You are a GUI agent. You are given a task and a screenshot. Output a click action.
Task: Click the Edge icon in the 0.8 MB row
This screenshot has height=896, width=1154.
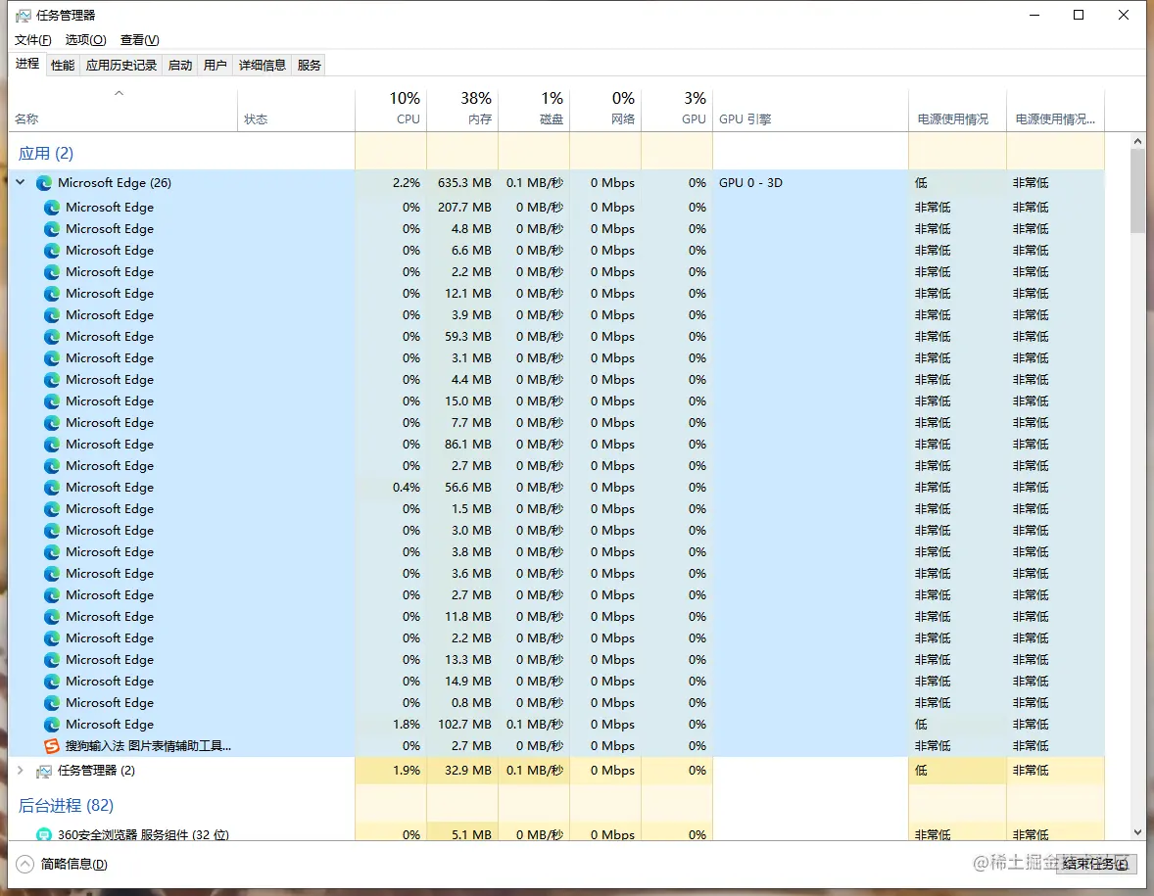pos(52,702)
